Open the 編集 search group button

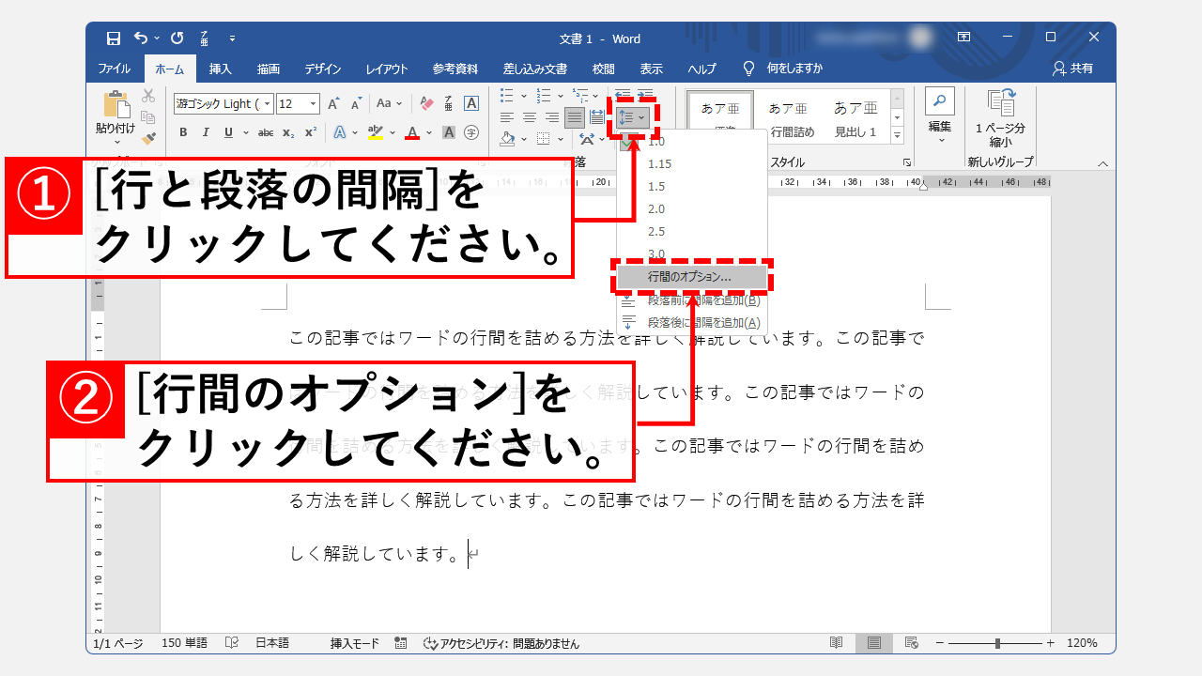940,116
